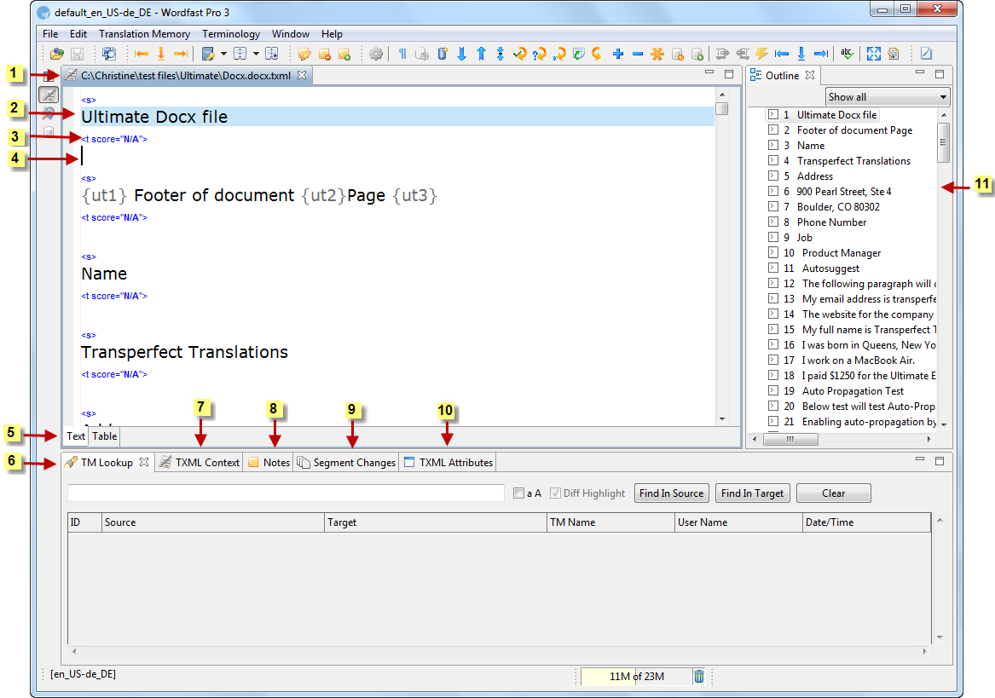Screen dimensions: 995x698
Task: Click the Outline horizontal scrollbar thumb
Action: [790, 439]
